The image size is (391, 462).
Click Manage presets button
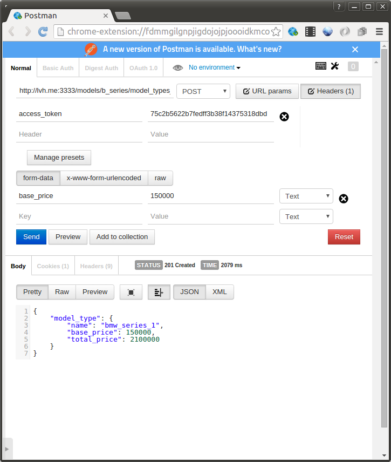pos(59,158)
